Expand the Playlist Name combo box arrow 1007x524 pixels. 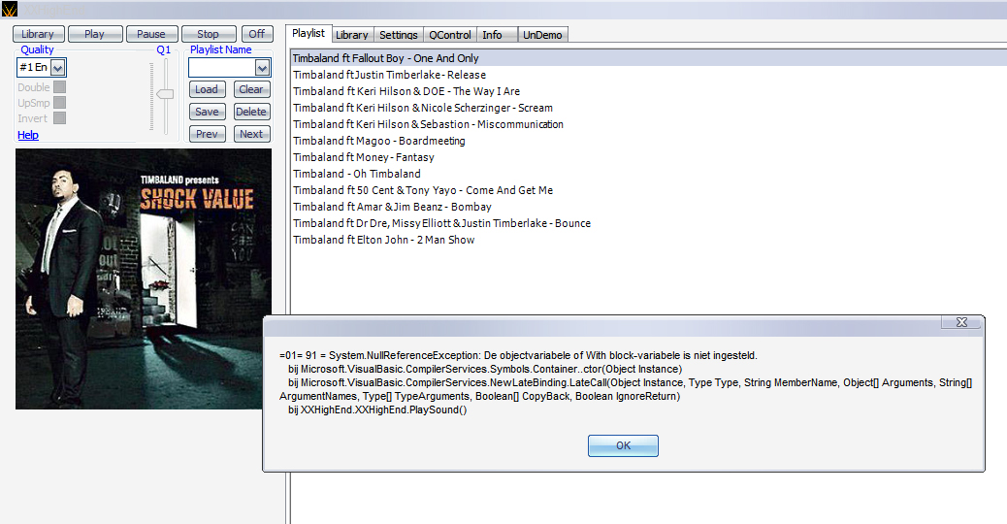[262, 67]
